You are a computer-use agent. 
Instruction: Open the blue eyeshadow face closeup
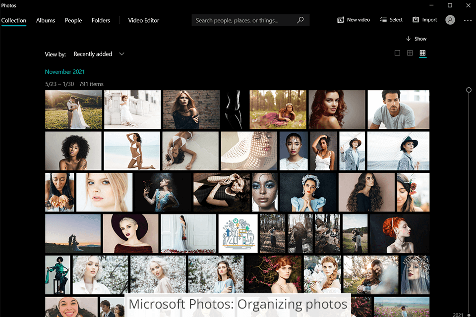click(x=265, y=192)
